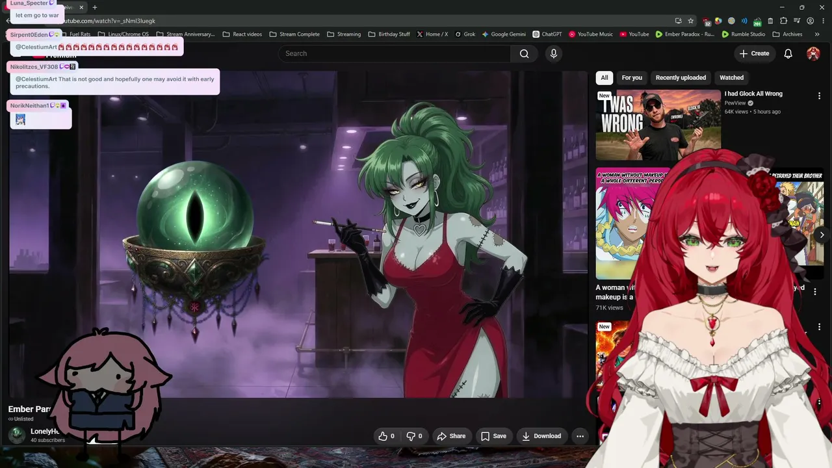Open the 'I Was Wrong' video thumbnail
Image resolution: width=832 pixels, height=468 pixels.
coord(658,125)
